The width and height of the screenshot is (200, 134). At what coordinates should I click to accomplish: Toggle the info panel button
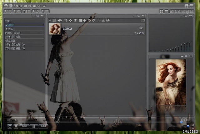coord(36,11)
